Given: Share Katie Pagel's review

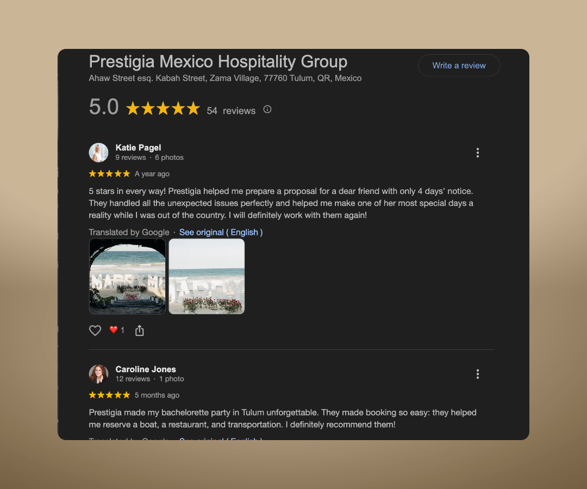Looking at the screenshot, I should 139,330.
